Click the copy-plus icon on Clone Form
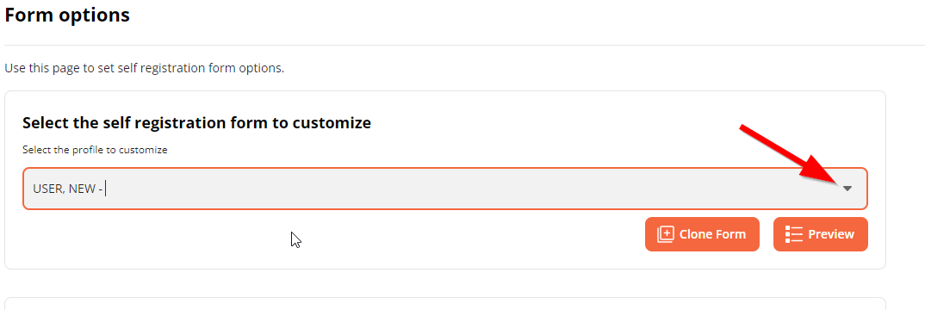This screenshot has height=310, width=925. pyautogui.click(x=666, y=234)
